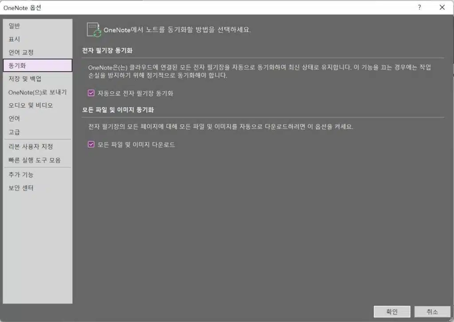Go to 보안 센터 settings
Screen dimensions: 454x322
pyautogui.click(x=37, y=188)
